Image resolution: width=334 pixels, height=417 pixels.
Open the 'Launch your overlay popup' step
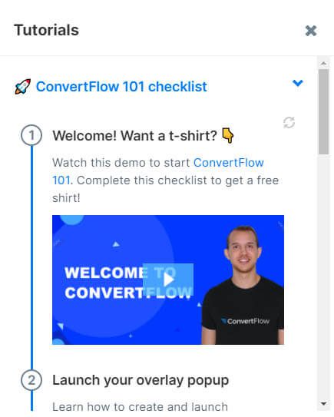click(141, 380)
